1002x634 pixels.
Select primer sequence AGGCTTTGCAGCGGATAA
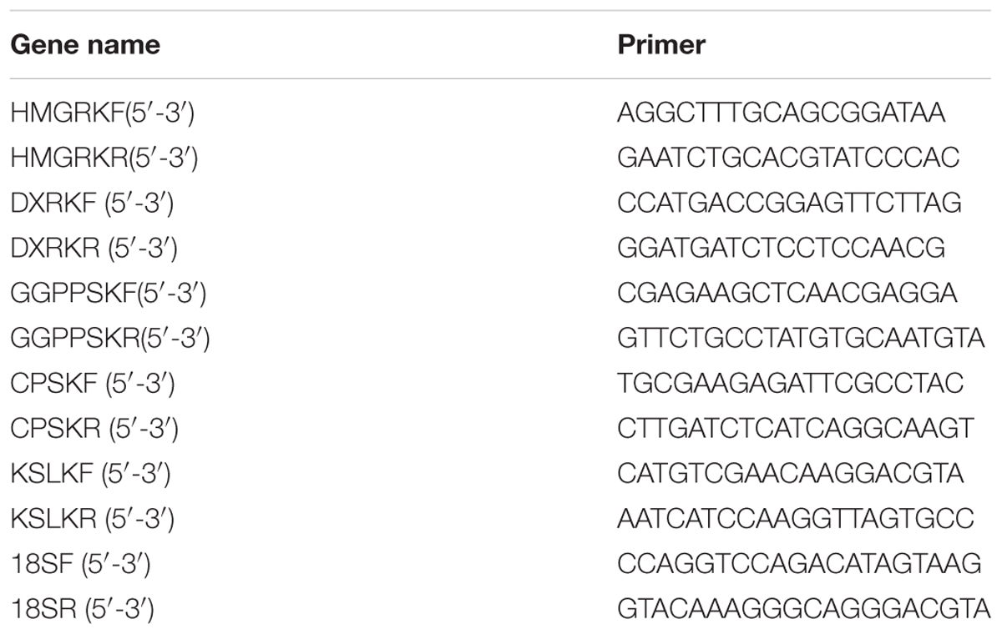point(782,113)
